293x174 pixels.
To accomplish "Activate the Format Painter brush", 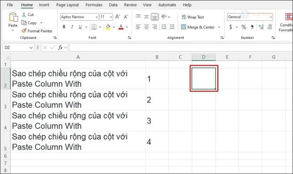I will (x=37, y=31).
